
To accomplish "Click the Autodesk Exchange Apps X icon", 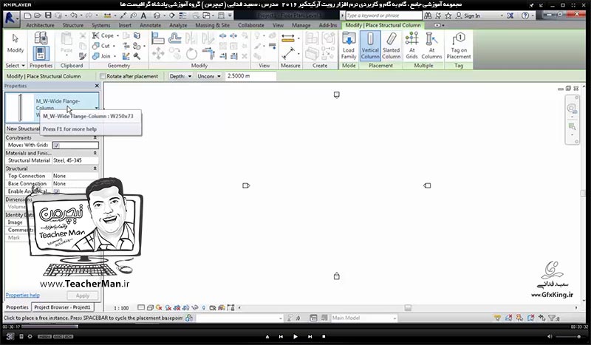I will [510, 16].
